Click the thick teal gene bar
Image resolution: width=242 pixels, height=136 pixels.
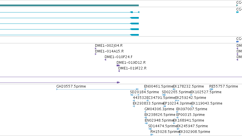click(69, 5)
